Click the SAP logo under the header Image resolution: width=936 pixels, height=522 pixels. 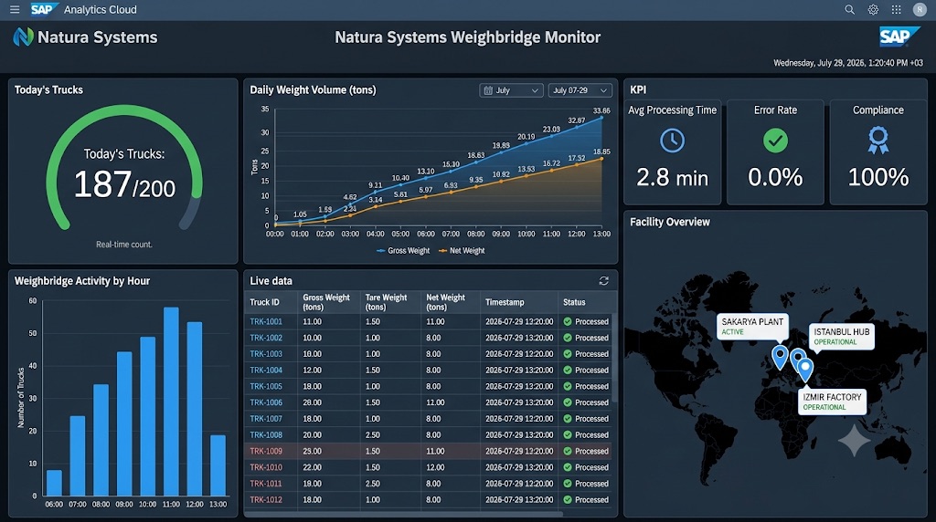point(899,37)
